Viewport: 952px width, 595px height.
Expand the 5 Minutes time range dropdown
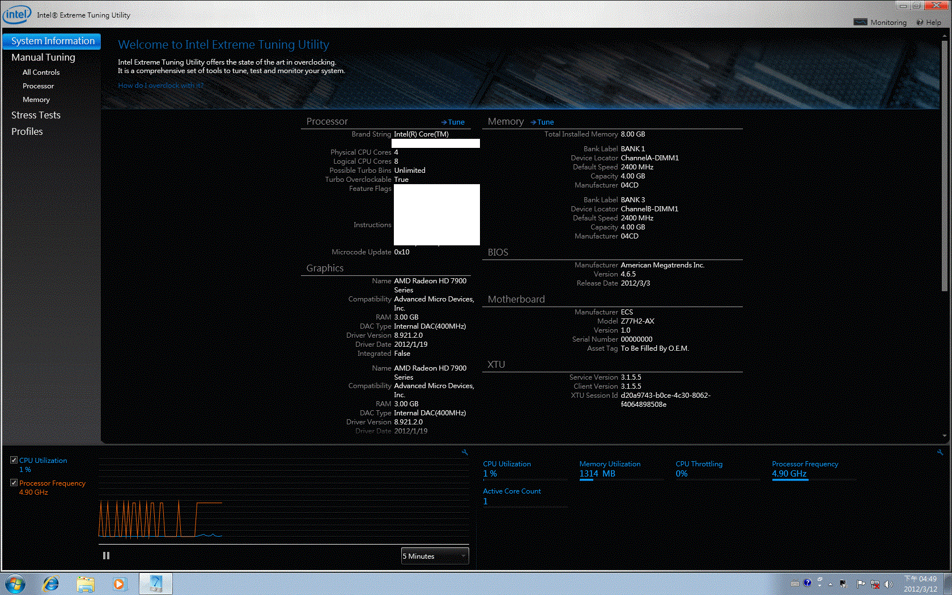435,556
